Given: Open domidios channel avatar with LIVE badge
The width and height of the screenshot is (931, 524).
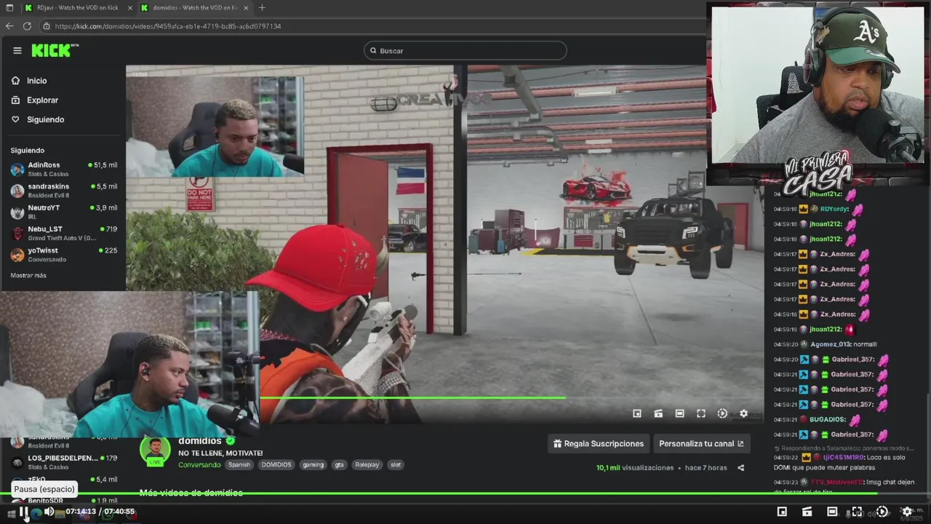Looking at the screenshot, I should click(x=155, y=451).
